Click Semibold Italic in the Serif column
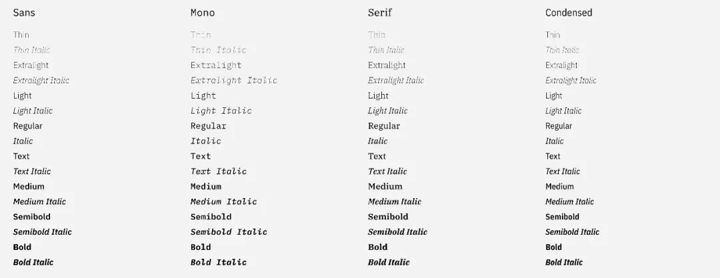Viewport: 720px width, 278px height. pyautogui.click(x=397, y=232)
